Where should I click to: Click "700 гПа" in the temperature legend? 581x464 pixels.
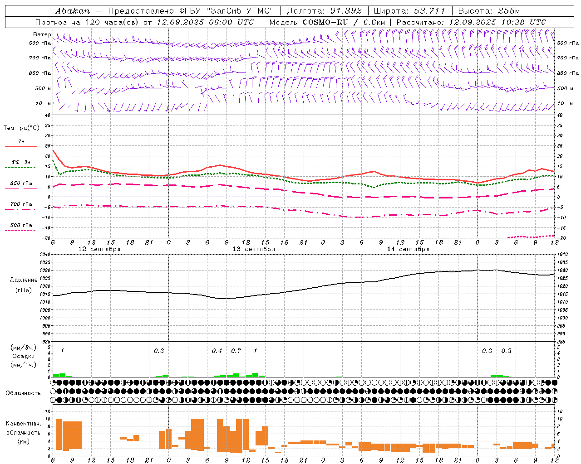click(x=21, y=204)
